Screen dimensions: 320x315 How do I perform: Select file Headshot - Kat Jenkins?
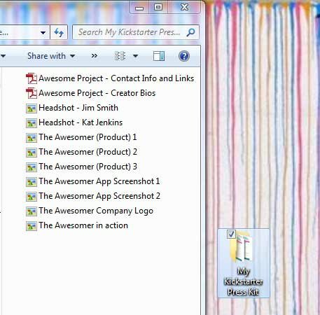pos(74,122)
